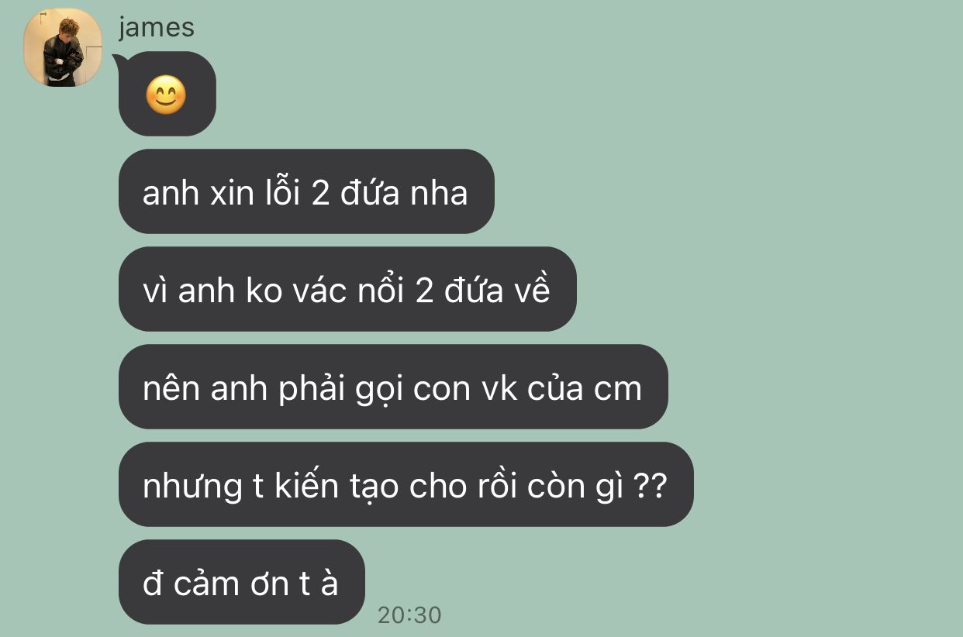Select the message 'vì anh ko vác nổi 2 đứa về'
Viewport: 963px width, 637px height.
[x=347, y=289]
